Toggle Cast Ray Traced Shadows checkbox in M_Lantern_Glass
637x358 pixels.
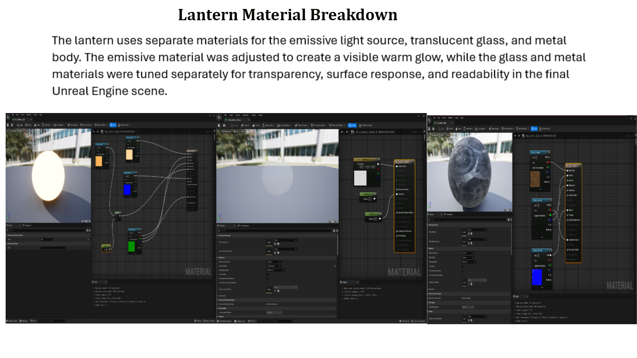pos(267,283)
